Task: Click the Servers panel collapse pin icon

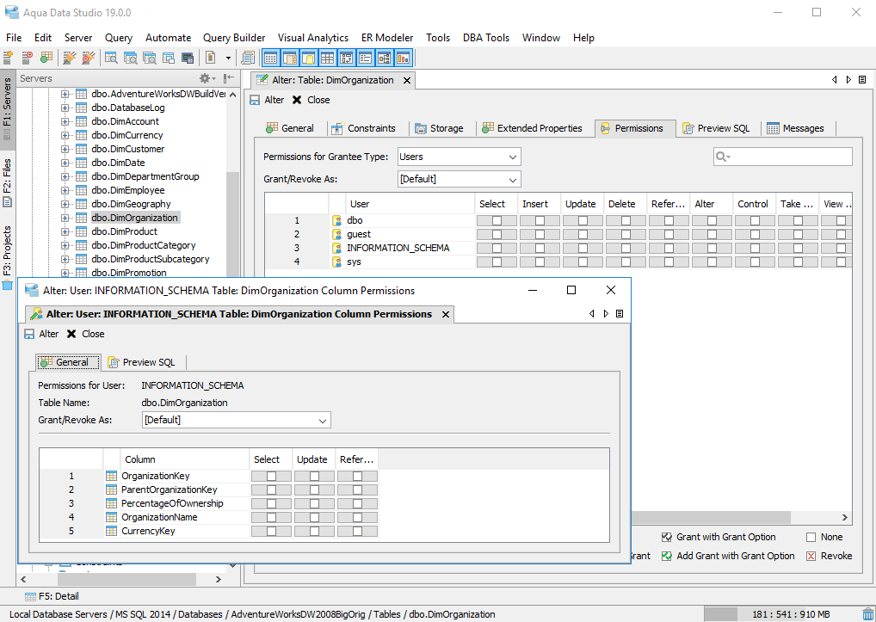Action: click(x=229, y=79)
